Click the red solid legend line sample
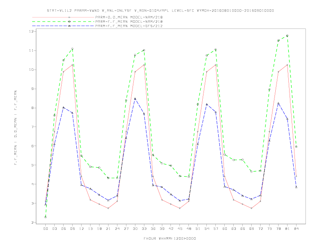The width and height of the screenshot is (323, 249). pyautogui.click(x=63, y=17)
